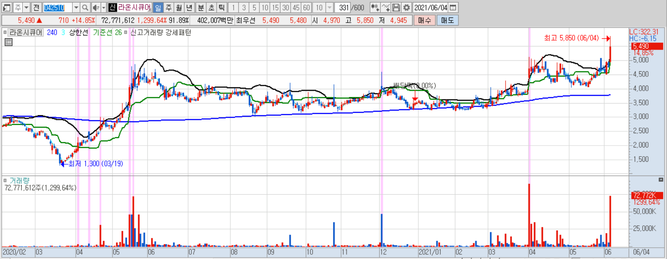Image resolution: width=667 pixels, height=259 pixels.
Task: Click the red 5,490 price axis tag
Action: pyautogui.click(x=647, y=46)
